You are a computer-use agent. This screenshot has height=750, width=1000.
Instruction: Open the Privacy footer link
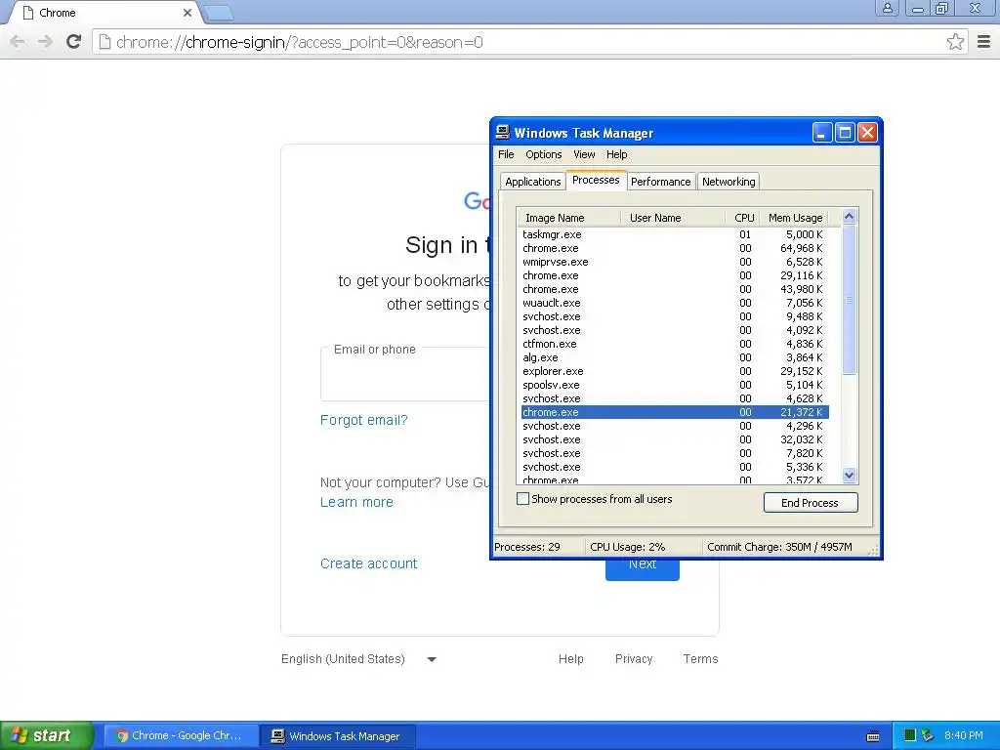[x=633, y=659]
